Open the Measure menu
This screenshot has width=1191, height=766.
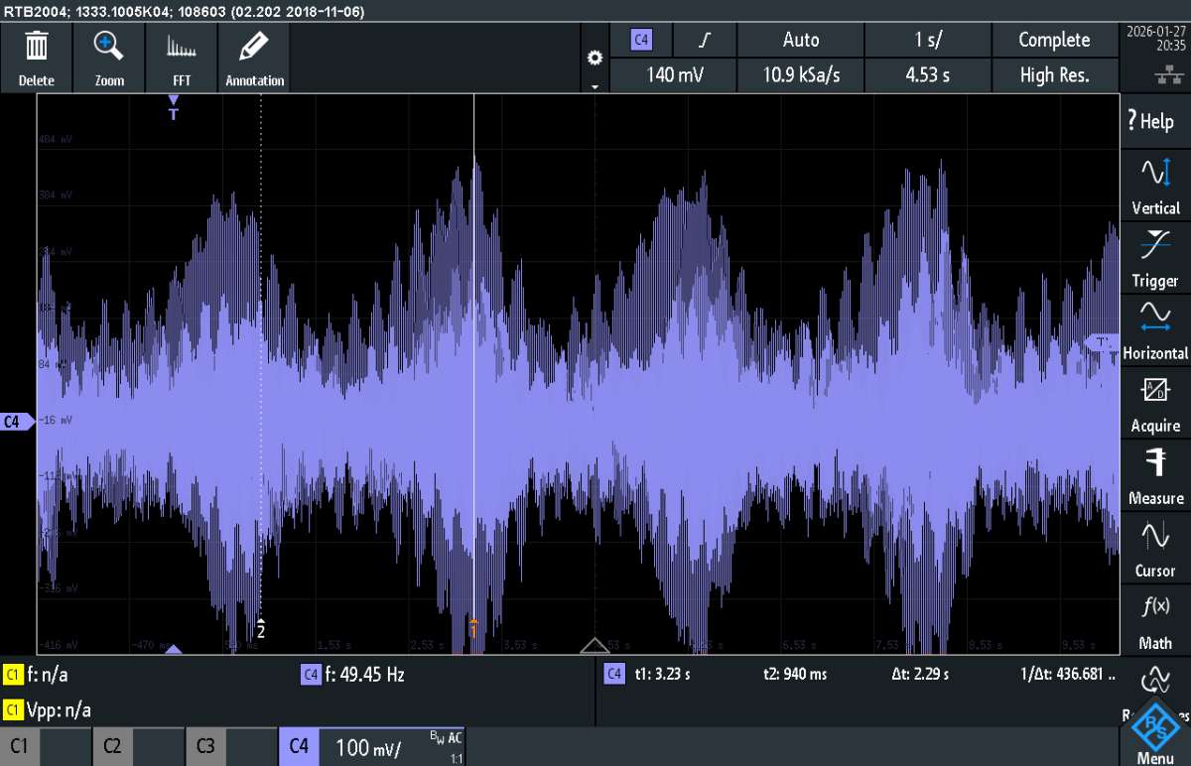click(x=1155, y=476)
